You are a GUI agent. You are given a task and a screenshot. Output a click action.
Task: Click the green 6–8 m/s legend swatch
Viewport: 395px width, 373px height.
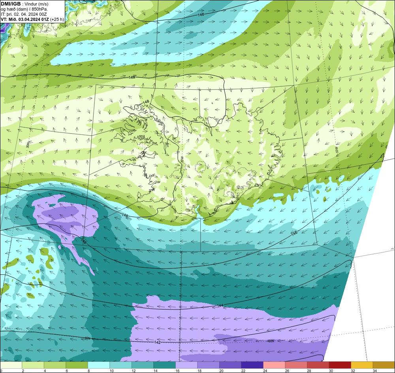77,365
